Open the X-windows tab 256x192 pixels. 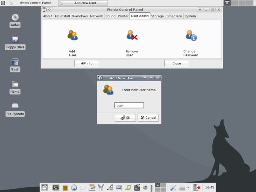click(80, 16)
